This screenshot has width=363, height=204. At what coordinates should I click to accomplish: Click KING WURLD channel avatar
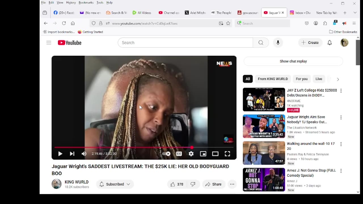click(56, 184)
